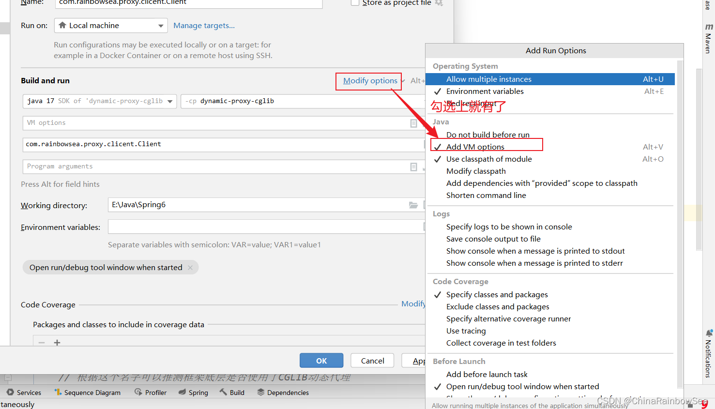Viewport: 715px width, 409px height.
Task: Open the Maven side panel
Action: tap(709, 38)
